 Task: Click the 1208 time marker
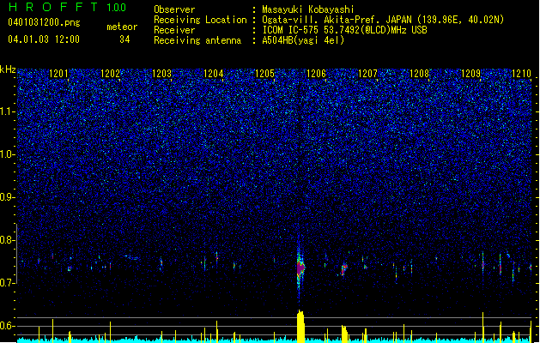[x=420, y=74]
